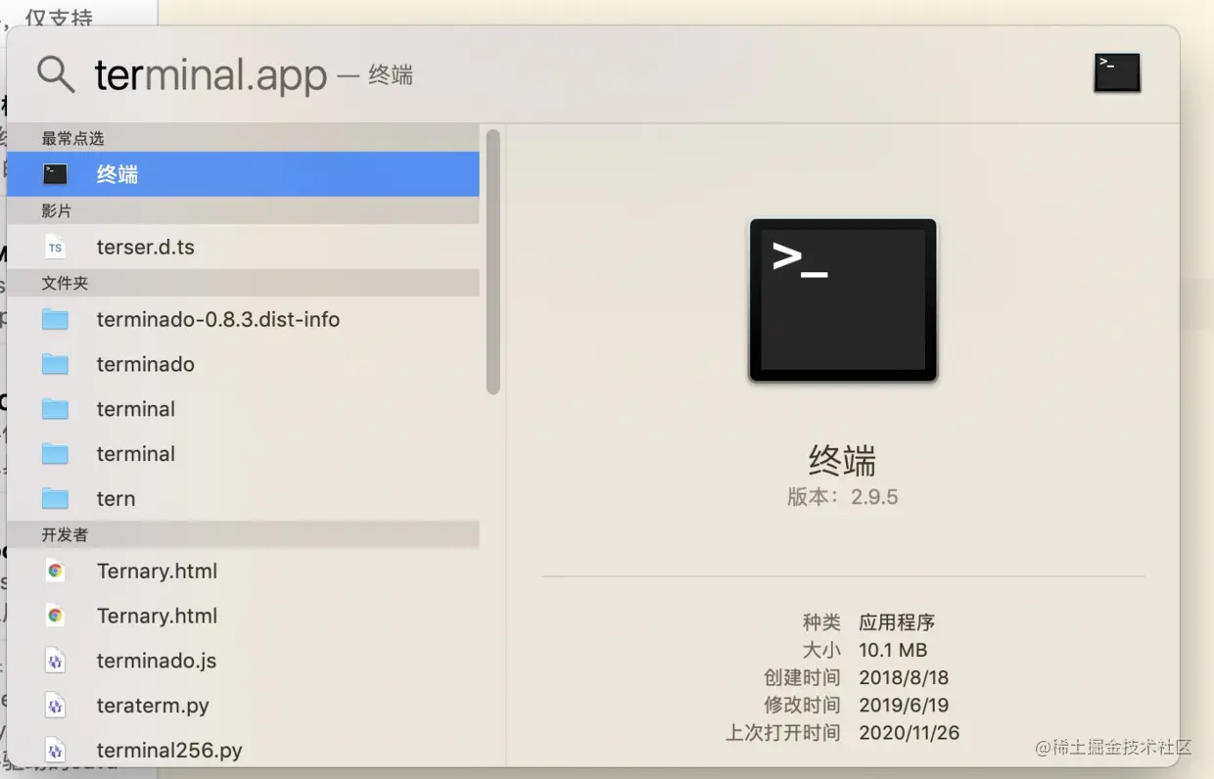Click the results list scrollbar
Image resolution: width=1214 pixels, height=779 pixels.
click(x=493, y=261)
